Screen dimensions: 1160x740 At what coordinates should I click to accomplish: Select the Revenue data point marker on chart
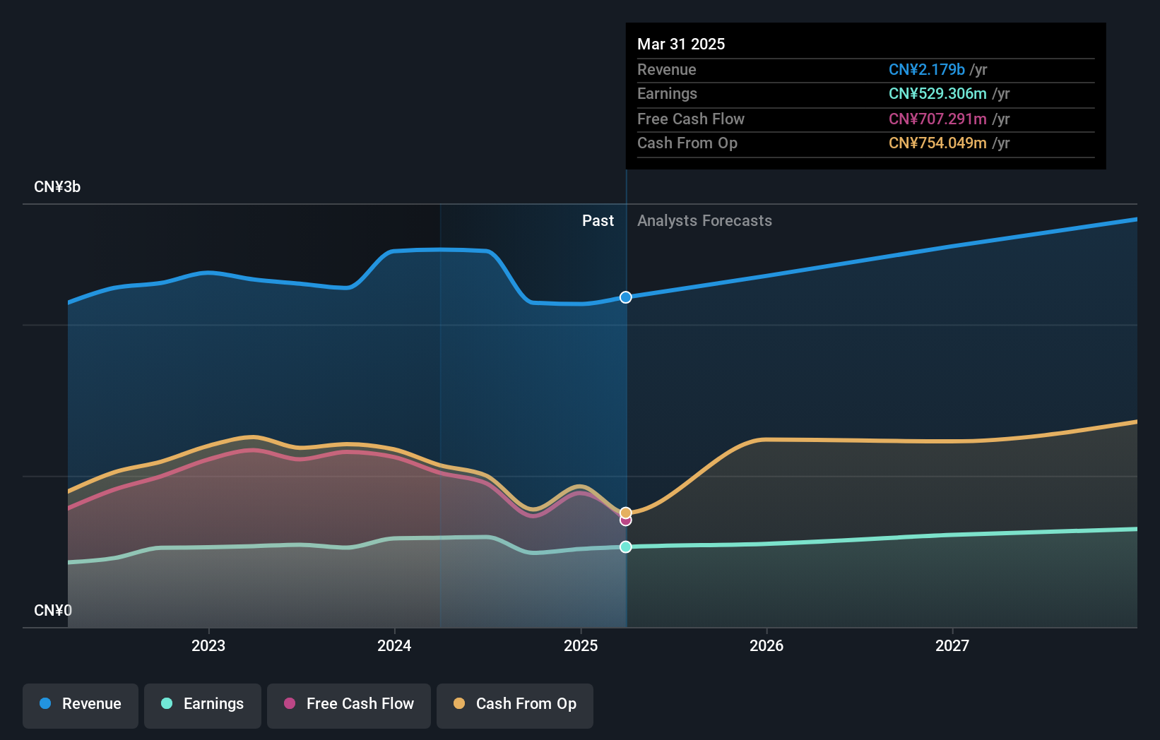pyautogui.click(x=626, y=297)
